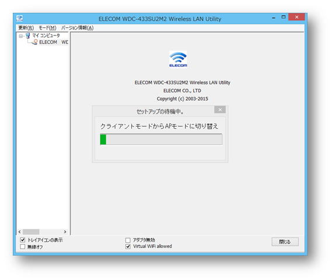This screenshot has height=280, width=332.
Task: Open the 更新(R) menu
Action: 26,28
